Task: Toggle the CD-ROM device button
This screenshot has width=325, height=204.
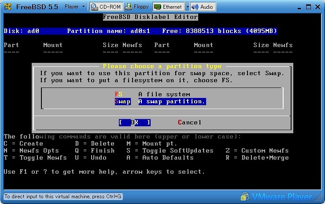Action: (105, 7)
